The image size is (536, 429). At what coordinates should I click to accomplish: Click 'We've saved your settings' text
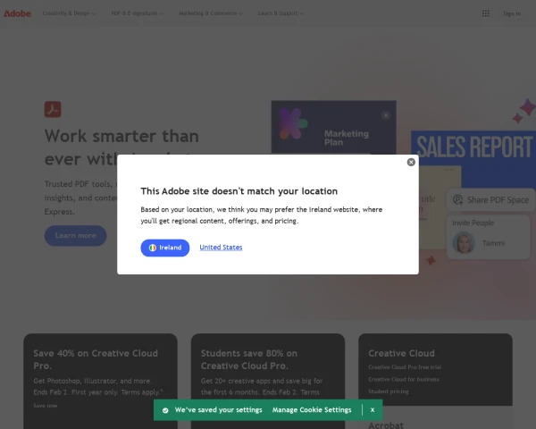click(x=219, y=410)
